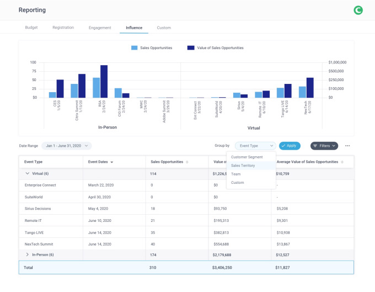Click the sort arrow beside Event Dates
The image size is (375, 292).
click(x=113, y=162)
